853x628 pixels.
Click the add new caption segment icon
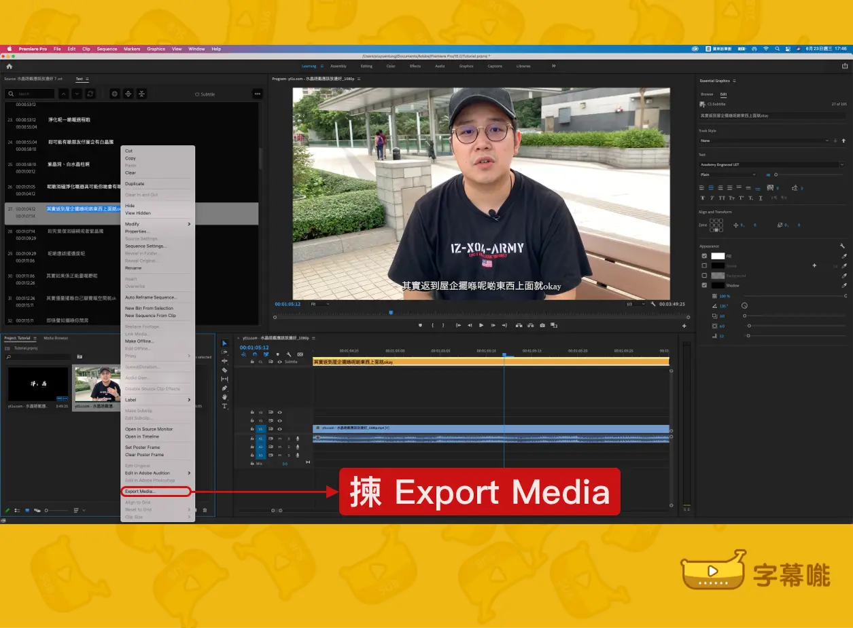click(x=114, y=94)
